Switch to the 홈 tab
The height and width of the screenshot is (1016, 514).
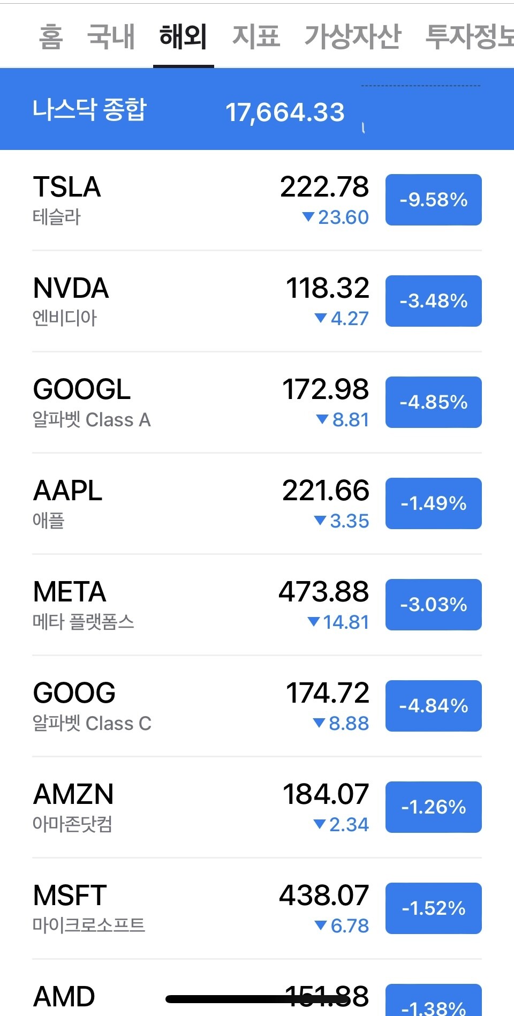pos(51,37)
